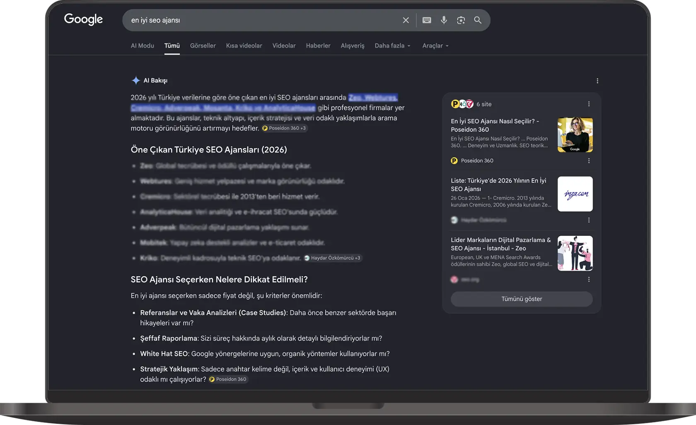The width and height of the screenshot is (696, 425).
Task: Switch to the Görseller tab
Action: pos(203,46)
